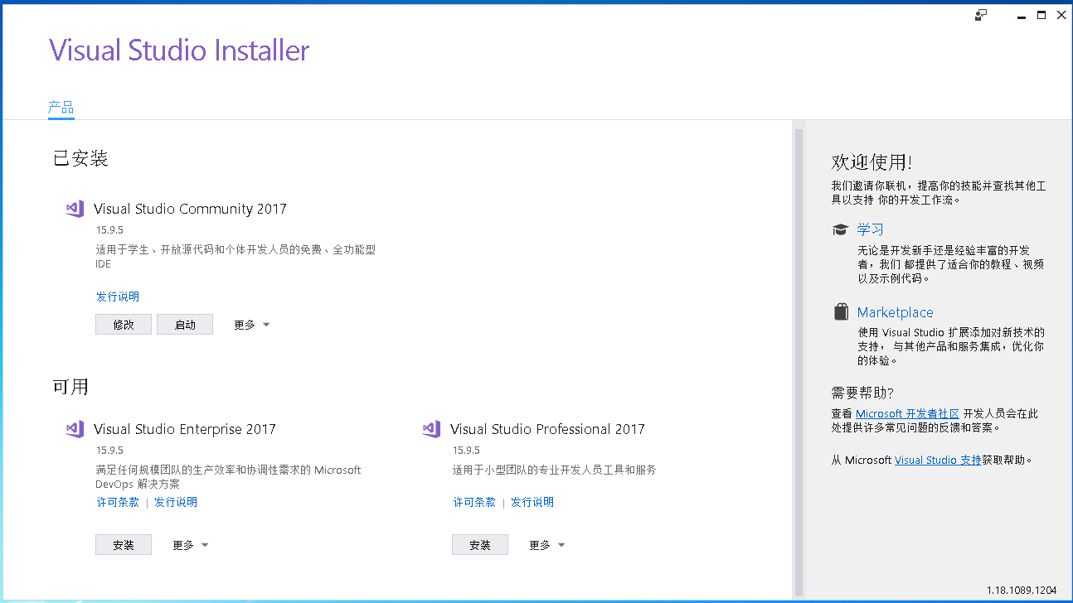Click 启动 to launch Community 2017
This screenshot has width=1073, height=603.
click(184, 324)
